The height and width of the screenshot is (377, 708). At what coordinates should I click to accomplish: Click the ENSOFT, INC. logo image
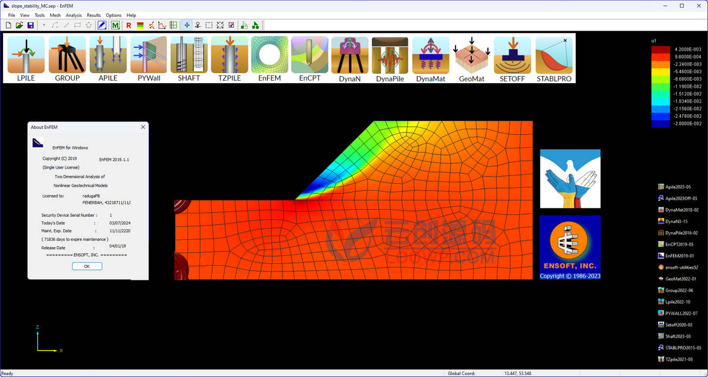point(570,247)
